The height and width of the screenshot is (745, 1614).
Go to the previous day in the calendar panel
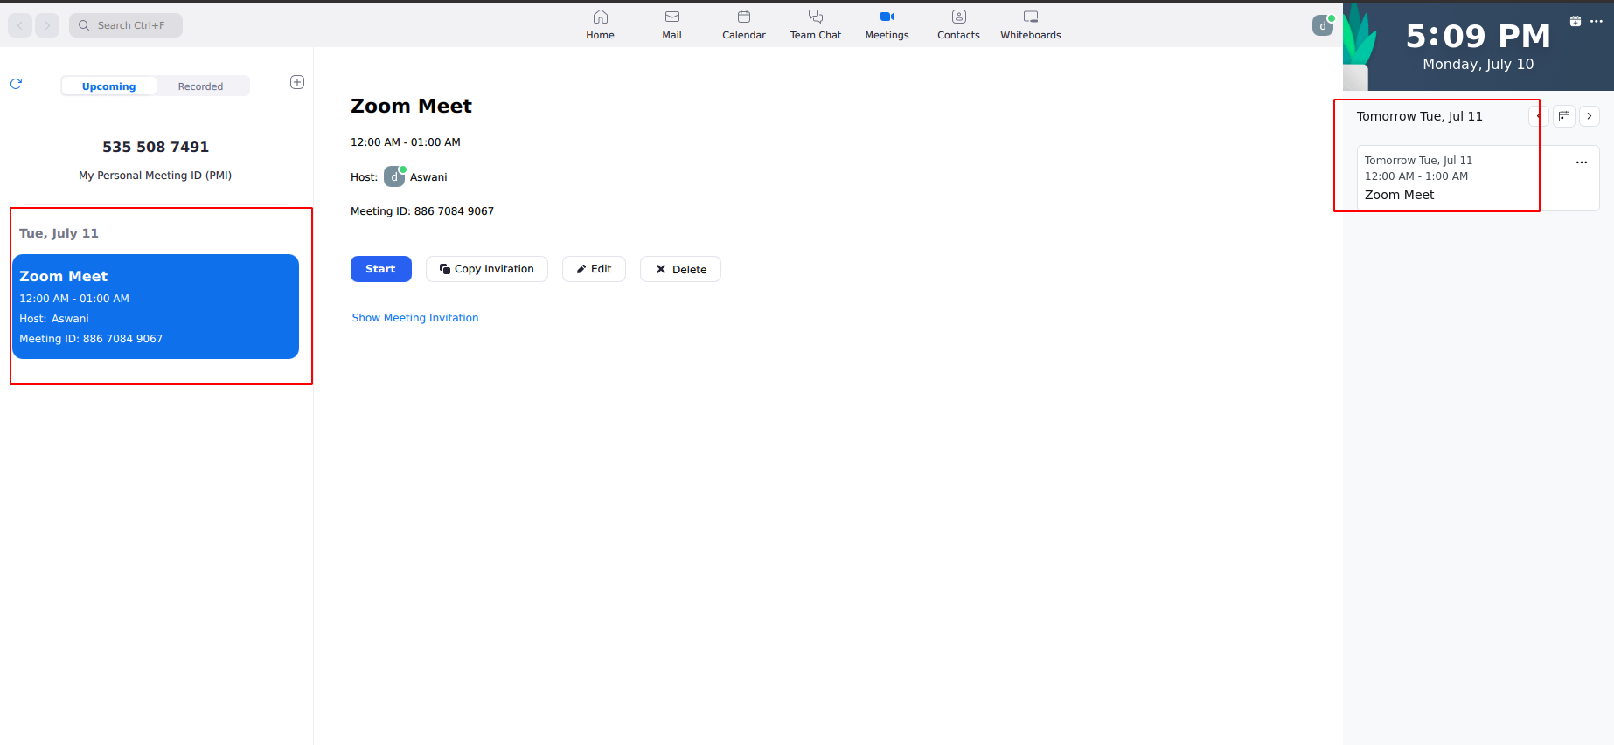pos(1540,116)
